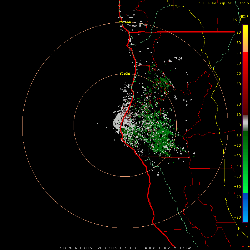Click the -70 scale value

(237, 197)
